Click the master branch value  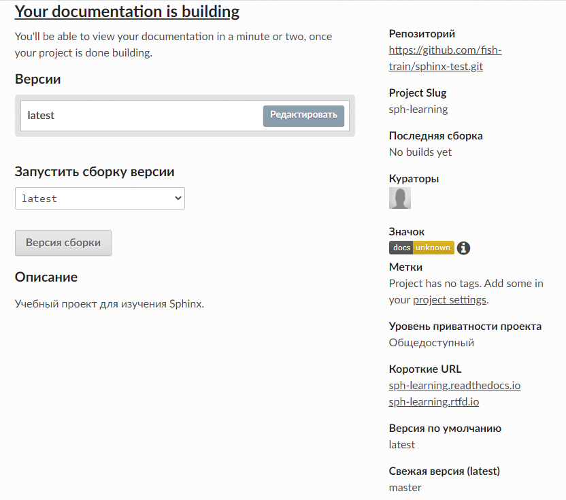tap(405, 488)
